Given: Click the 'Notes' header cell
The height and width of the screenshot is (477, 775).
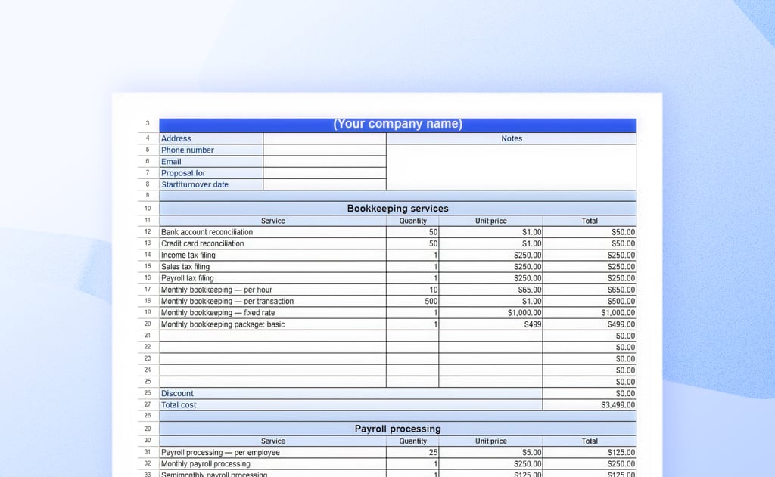Looking at the screenshot, I should [x=511, y=139].
